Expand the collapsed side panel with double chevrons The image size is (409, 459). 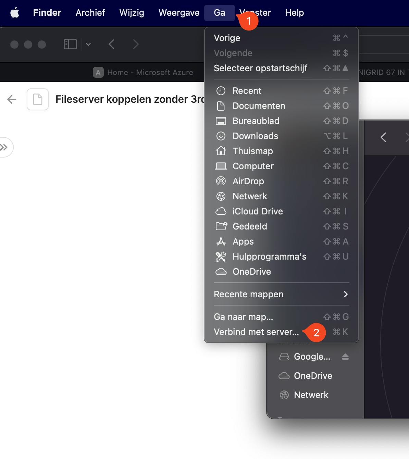[4, 147]
